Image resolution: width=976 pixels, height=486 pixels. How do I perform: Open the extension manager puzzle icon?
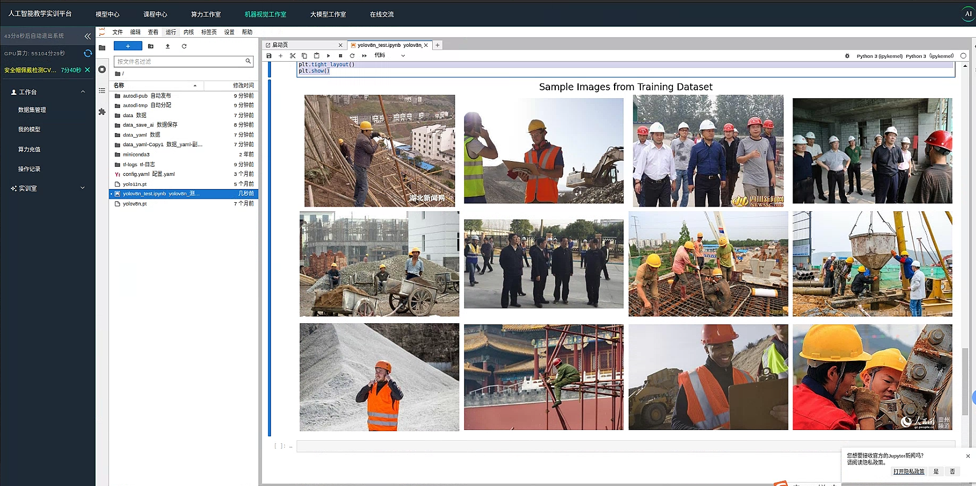click(x=102, y=112)
